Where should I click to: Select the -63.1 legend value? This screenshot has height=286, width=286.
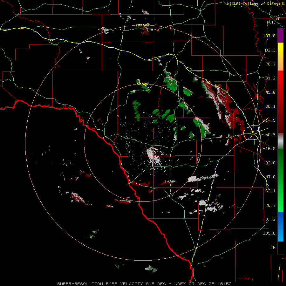pyautogui.click(x=269, y=191)
